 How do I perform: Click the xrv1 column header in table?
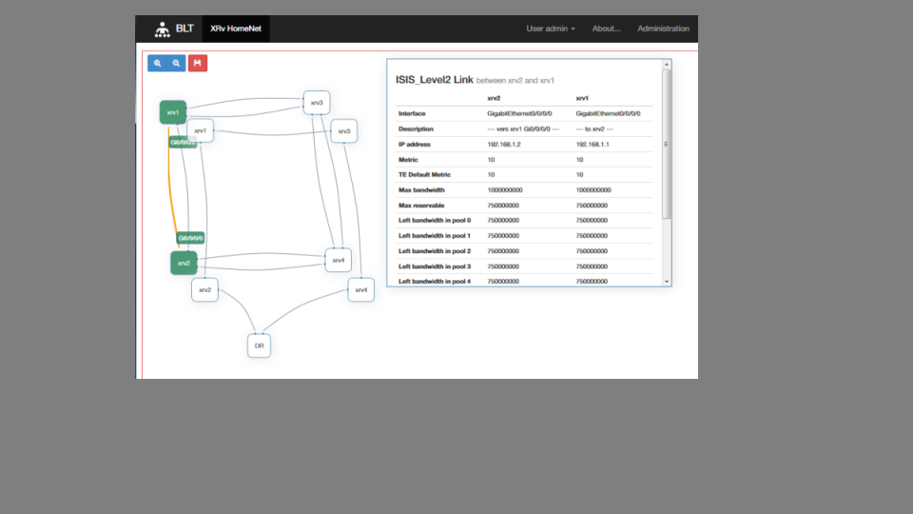(x=582, y=98)
